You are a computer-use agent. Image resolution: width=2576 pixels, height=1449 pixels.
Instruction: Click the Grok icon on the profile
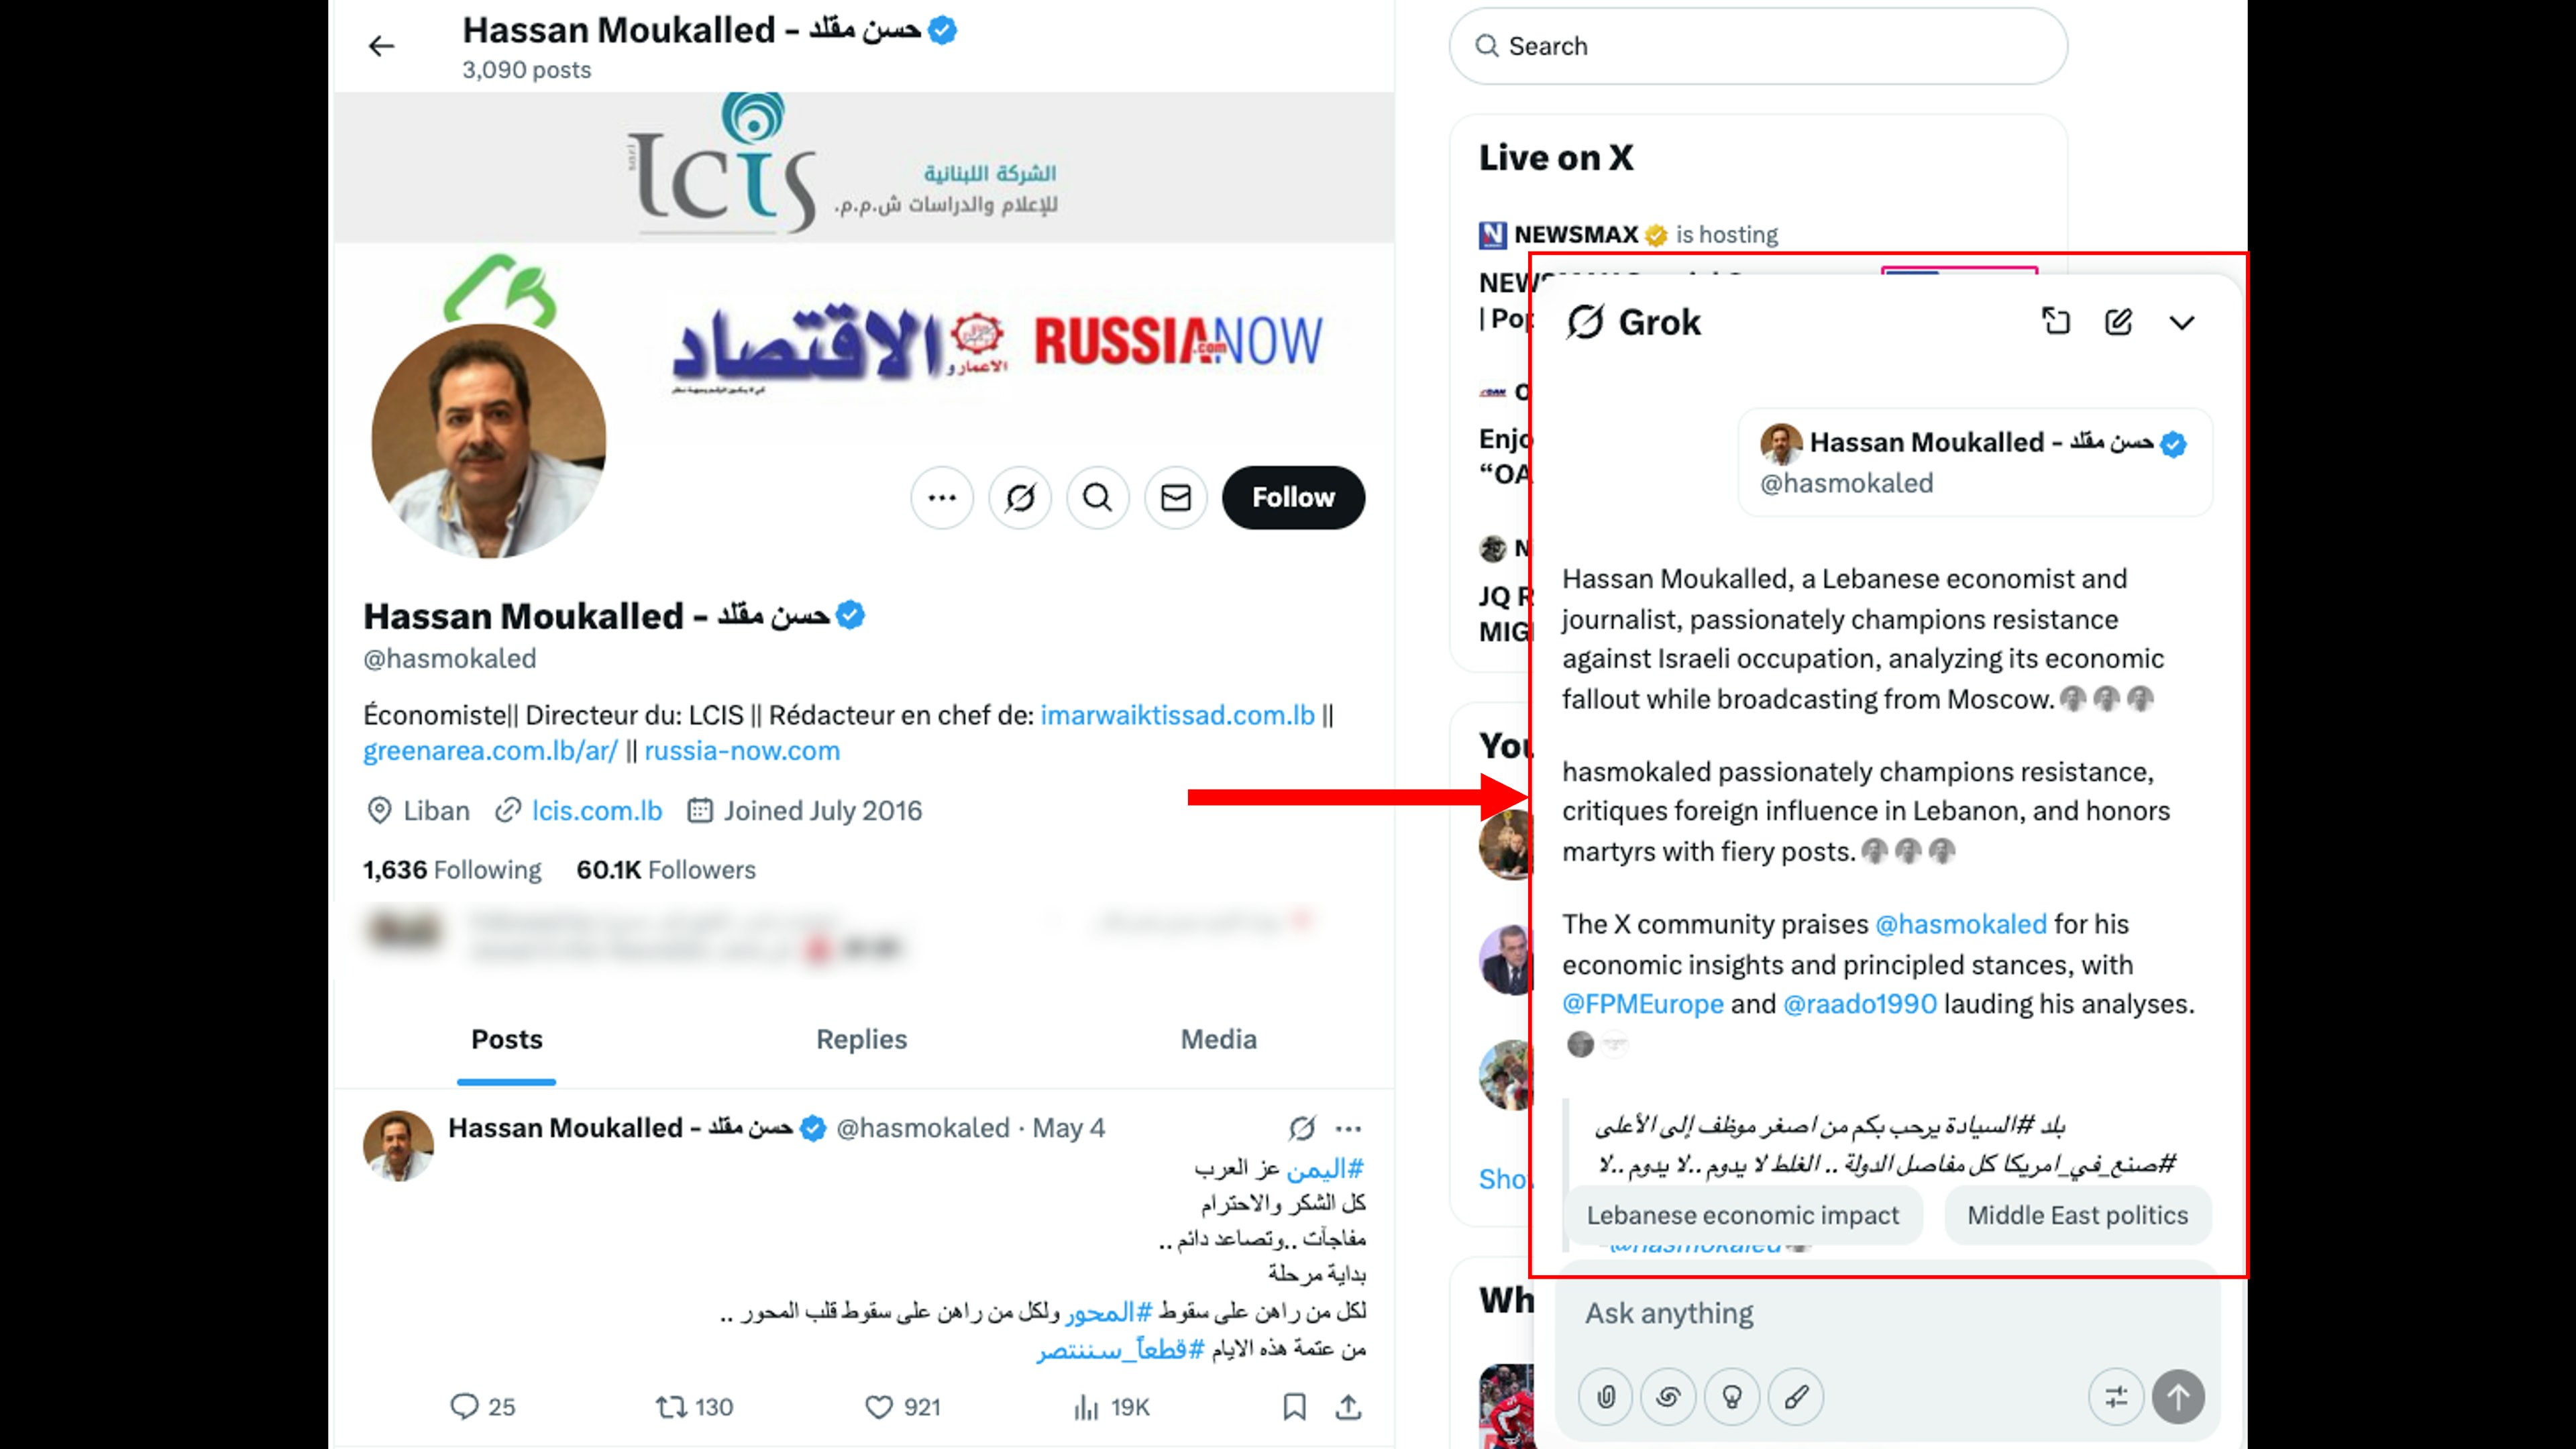[1020, 497]
